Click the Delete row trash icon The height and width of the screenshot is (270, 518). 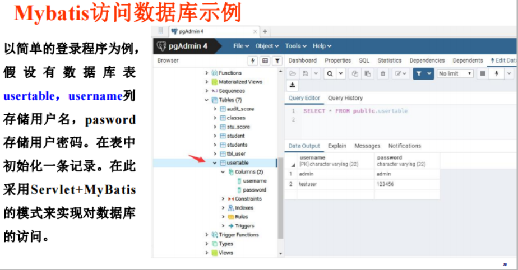[x=383, y=73]
